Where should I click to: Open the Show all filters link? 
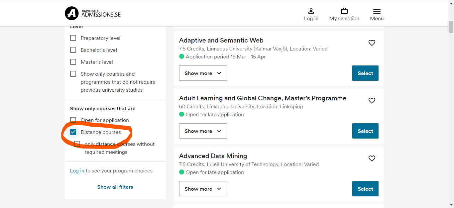tap(115, 187)
